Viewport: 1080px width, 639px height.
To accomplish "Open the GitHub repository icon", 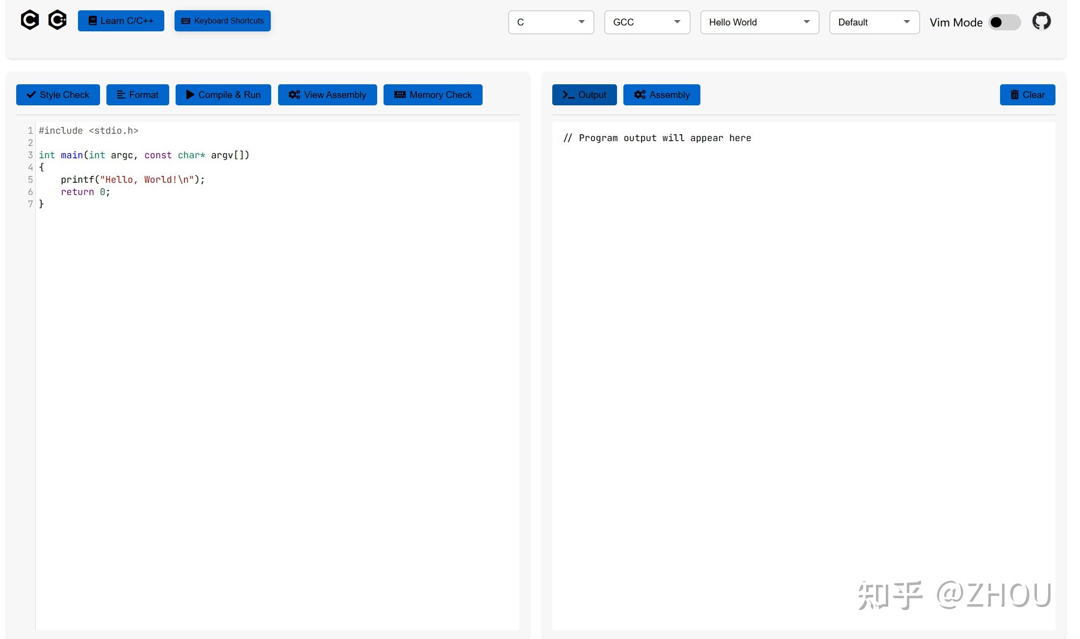I will pyautogui.click(x=1041, y=22).
